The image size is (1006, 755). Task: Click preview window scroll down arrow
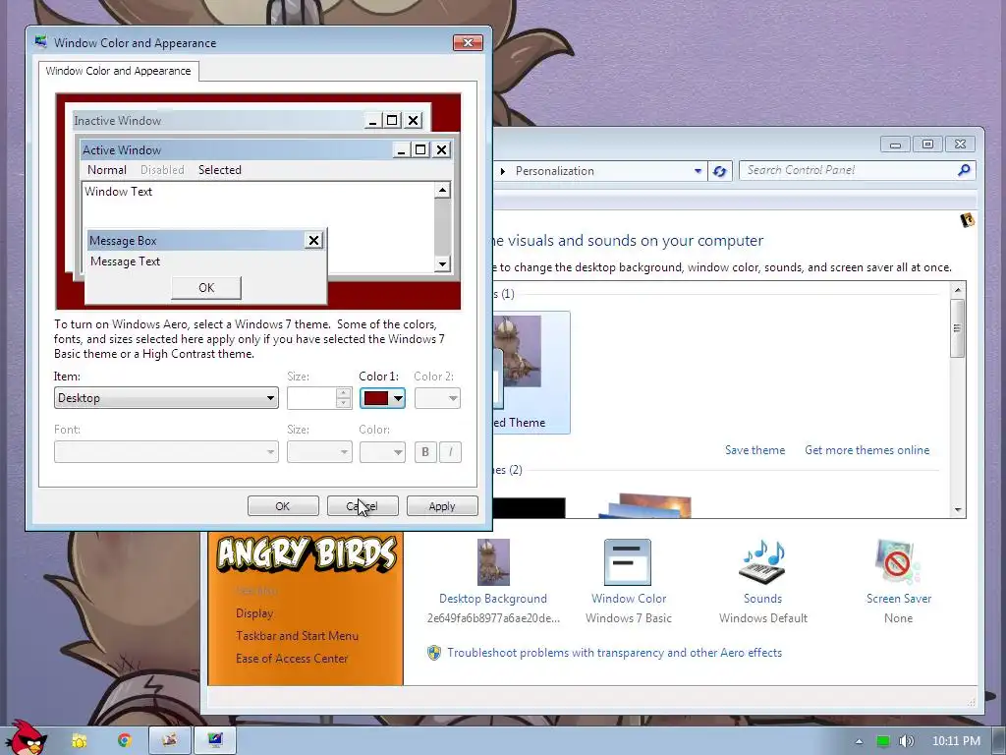coord(442,263)
